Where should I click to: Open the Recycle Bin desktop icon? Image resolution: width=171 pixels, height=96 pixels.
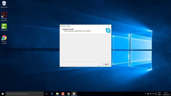point(4,4)
